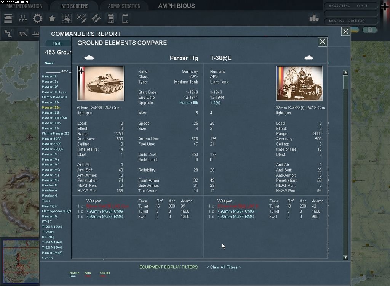Switch to the ADMINISTRATION tab

(x=124, y=6)
